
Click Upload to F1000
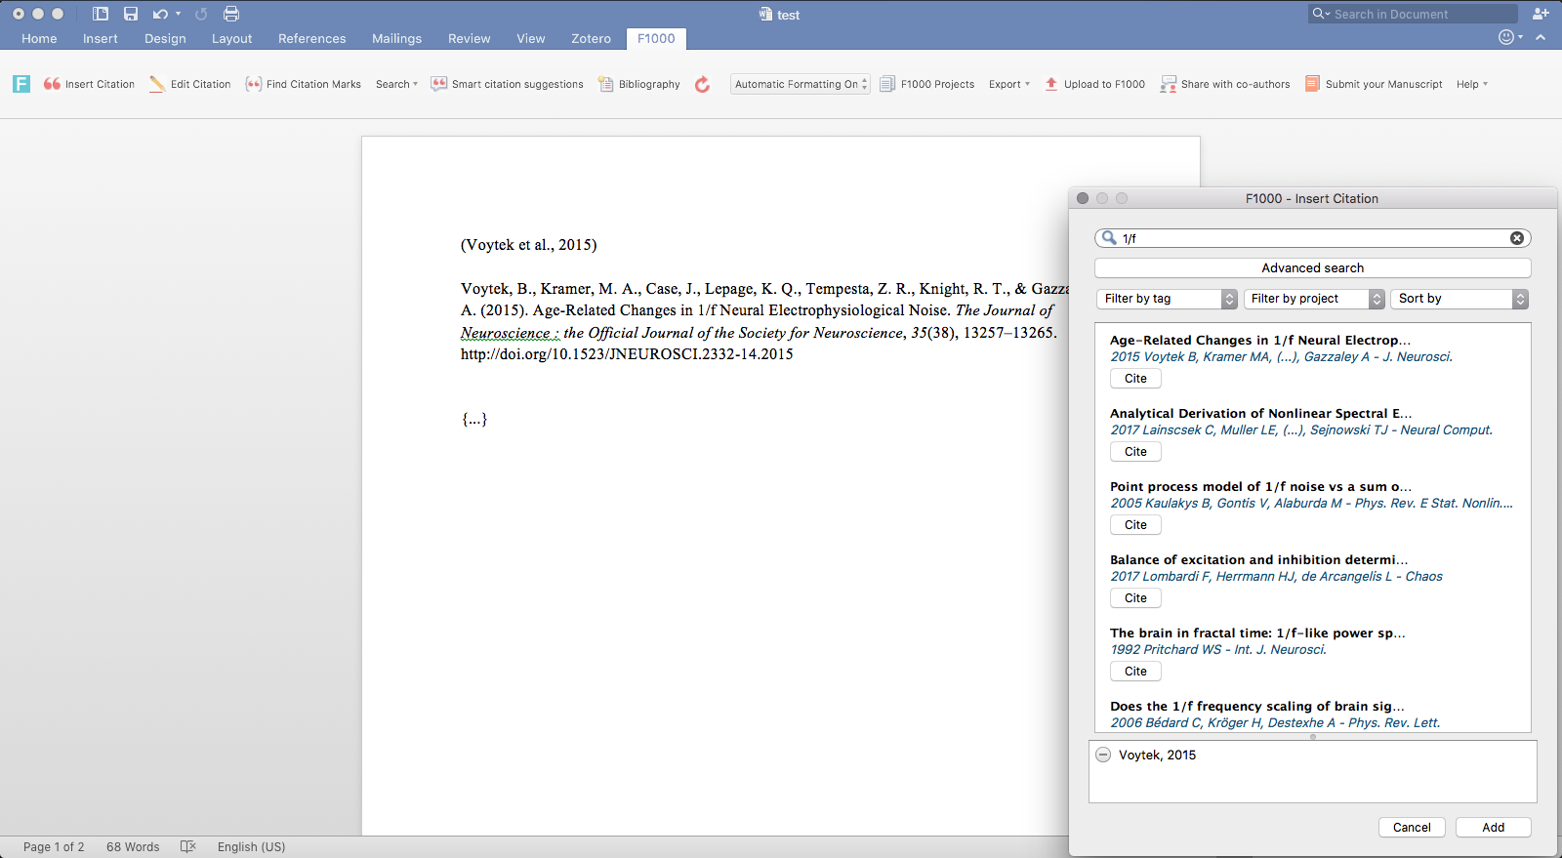coord(1094,84)
